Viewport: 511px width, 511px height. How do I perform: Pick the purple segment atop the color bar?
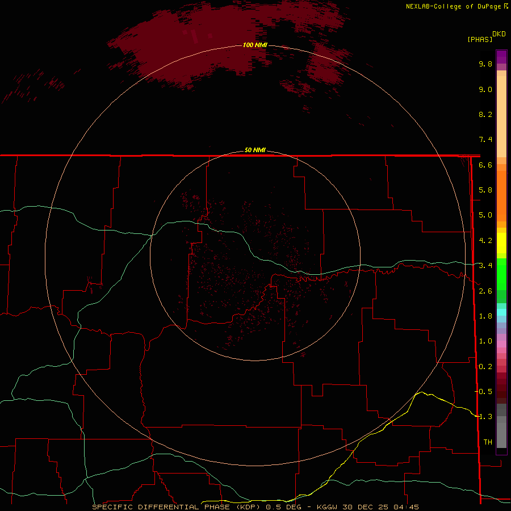[x=501, y=57]
